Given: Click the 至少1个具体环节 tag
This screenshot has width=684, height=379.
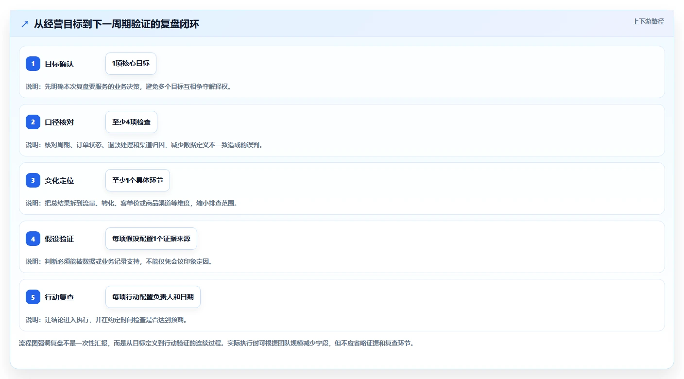Looking at the screenshot, I should point(137,180).
